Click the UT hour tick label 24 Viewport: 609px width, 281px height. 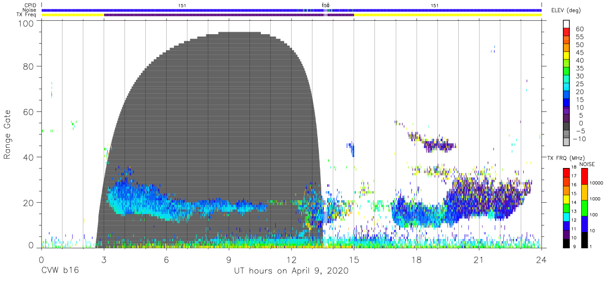tap(541, 260)
